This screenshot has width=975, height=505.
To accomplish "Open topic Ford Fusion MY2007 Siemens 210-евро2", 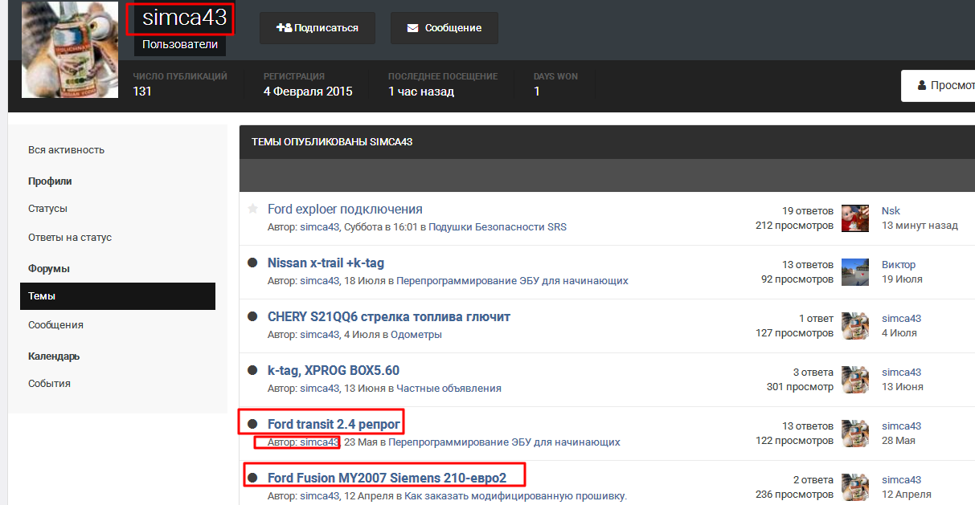I will point(387,478).
